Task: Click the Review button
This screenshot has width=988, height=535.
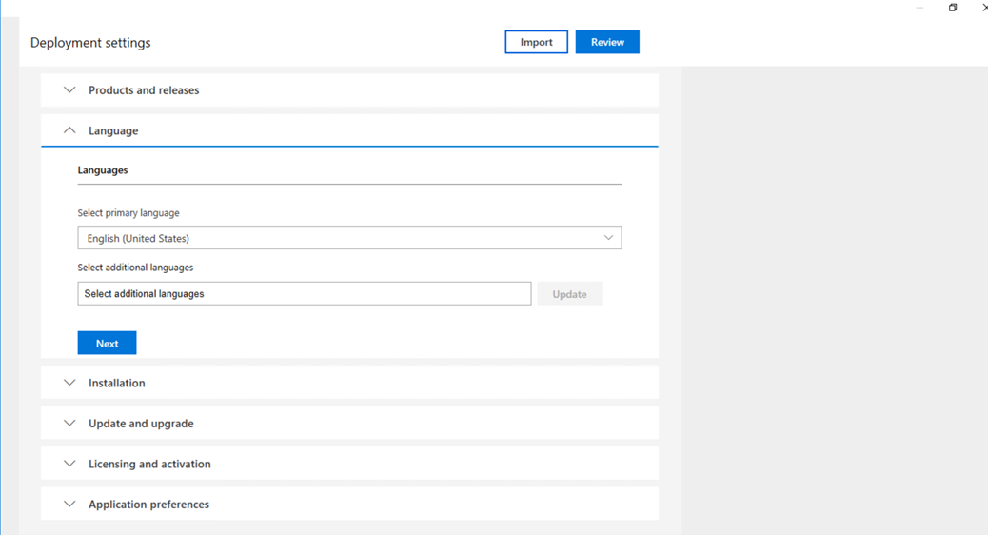Action: 607,42
